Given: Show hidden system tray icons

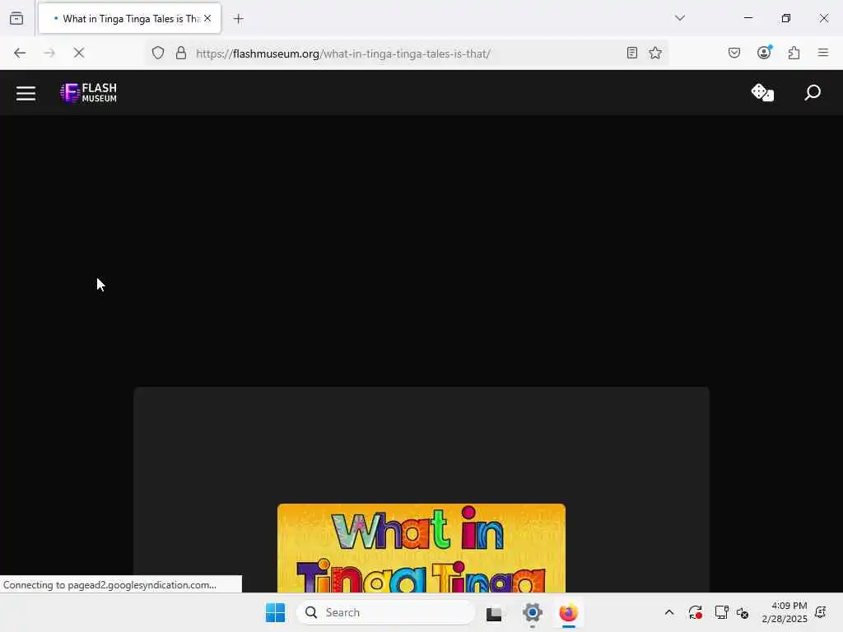Looking at the screenshot, I should (x=669, y=612).
